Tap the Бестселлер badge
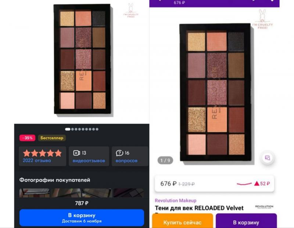 pos(52,138)
